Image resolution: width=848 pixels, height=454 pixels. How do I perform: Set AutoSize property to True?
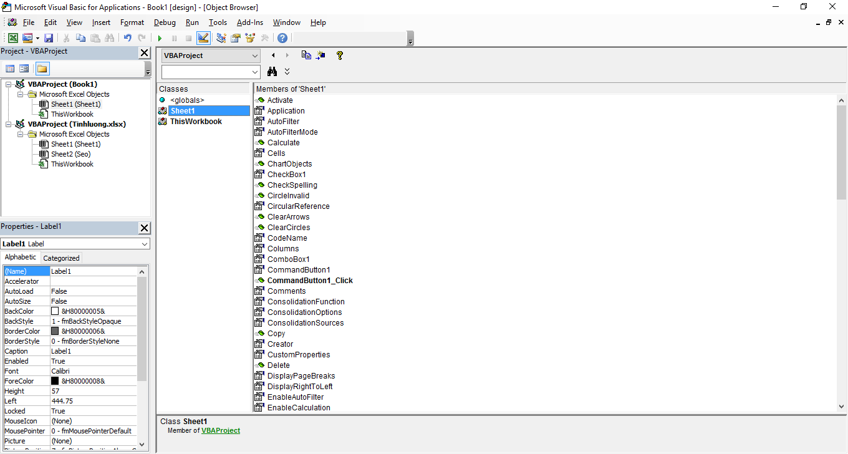(x=94, y=301)
